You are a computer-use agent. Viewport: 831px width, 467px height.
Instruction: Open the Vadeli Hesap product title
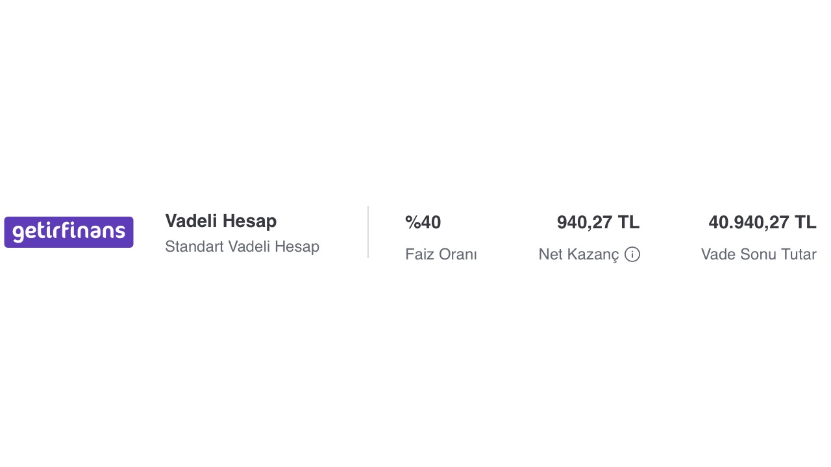221,221
